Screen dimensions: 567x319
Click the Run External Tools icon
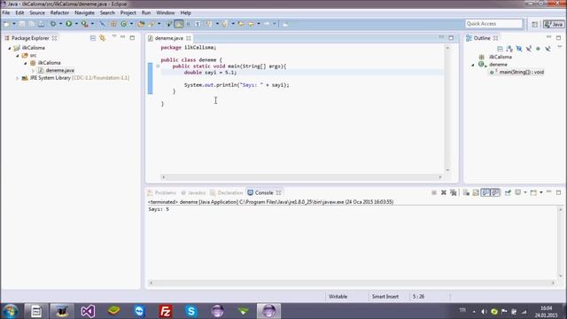click(x=84, y=24)
